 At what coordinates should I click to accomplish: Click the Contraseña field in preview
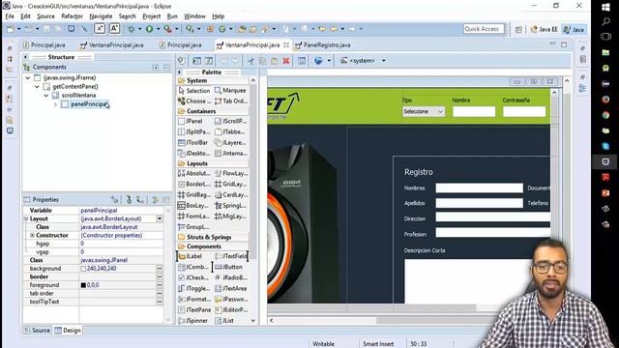click(524, 112)
